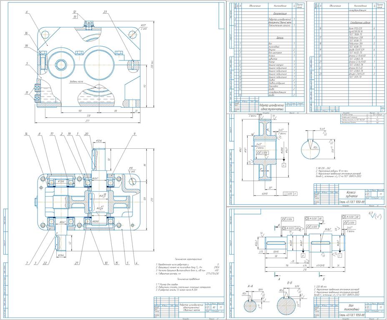Select balloon callout number 17
The width and height of the screenshot is (387, 320).
tap(52, 134)
